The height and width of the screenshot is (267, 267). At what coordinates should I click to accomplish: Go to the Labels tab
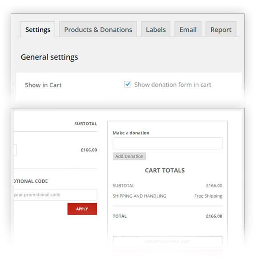coord(156,29)
